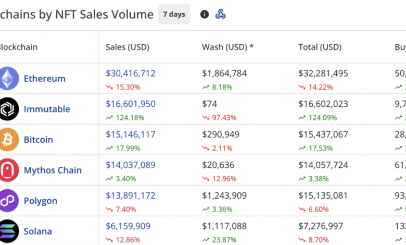Screen dimensions: 406x245
Task: Click the Polygon logo icon
Action: (8, 201)
